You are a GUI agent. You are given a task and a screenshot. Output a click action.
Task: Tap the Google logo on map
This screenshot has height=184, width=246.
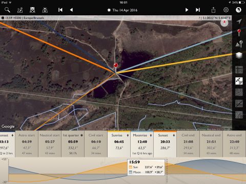pos(8,126)
